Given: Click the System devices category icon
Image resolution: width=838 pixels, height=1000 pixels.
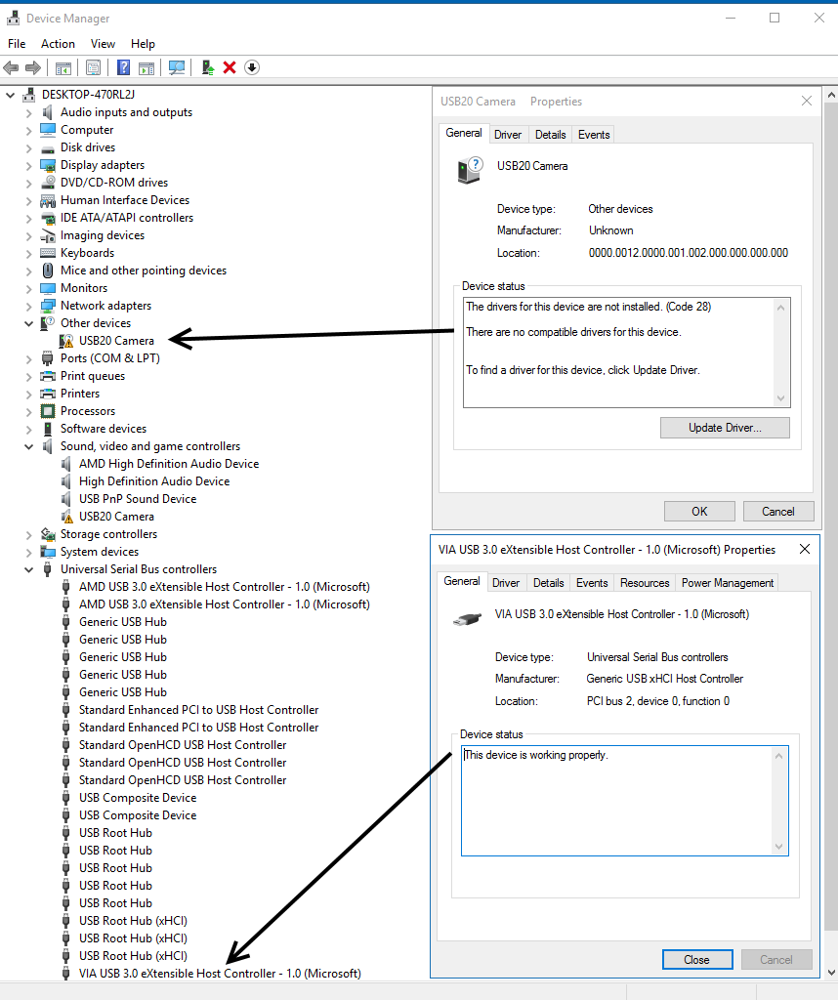Looking at the screenshot, I should point(48,552).
